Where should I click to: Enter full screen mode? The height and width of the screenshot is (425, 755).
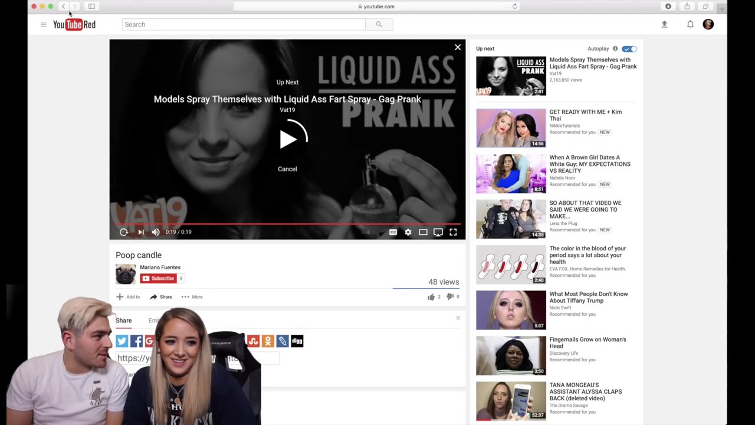453,232
